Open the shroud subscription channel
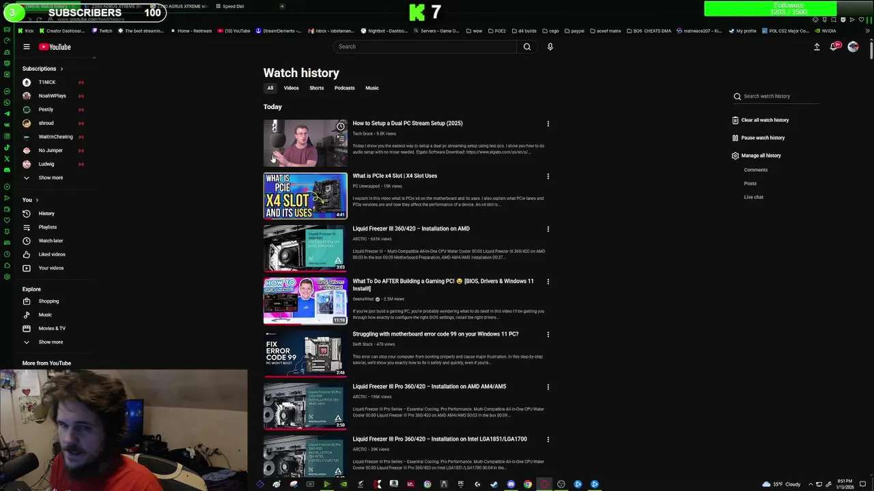The height and width of the screenshot is (491, 874). pyautogui.click(x=46, y=123)
